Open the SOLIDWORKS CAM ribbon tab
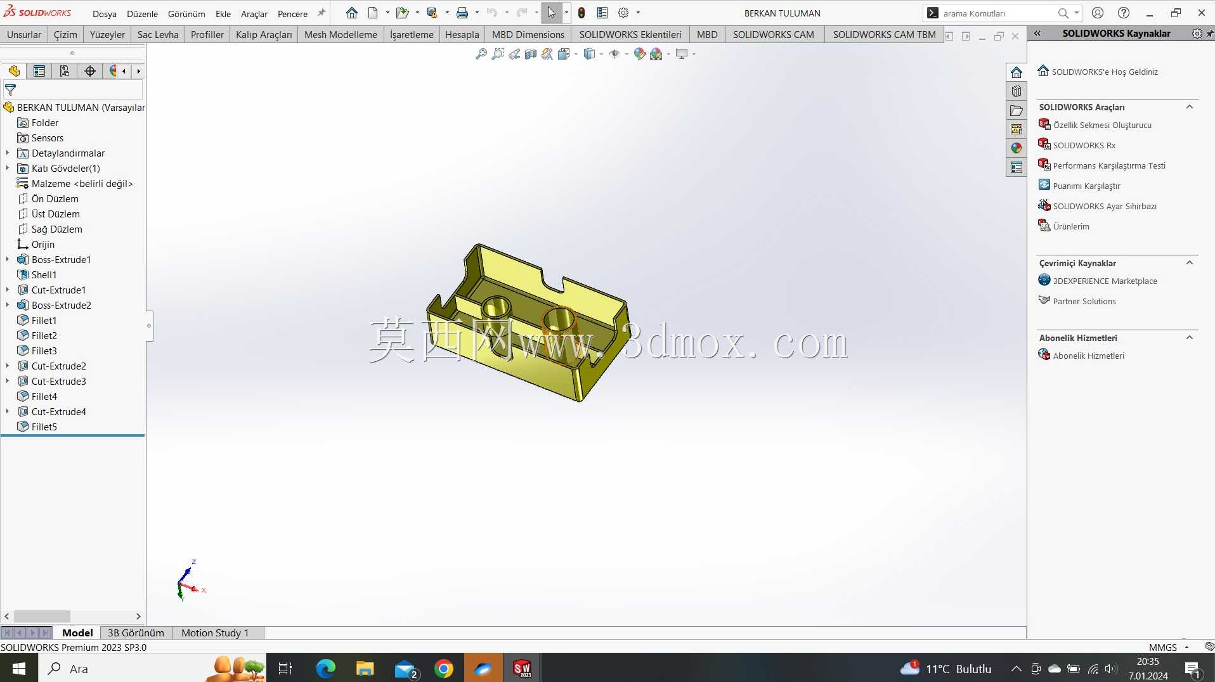Viewport: 1215px width, 682px height. pyautogui.click(x=773, y=34)
